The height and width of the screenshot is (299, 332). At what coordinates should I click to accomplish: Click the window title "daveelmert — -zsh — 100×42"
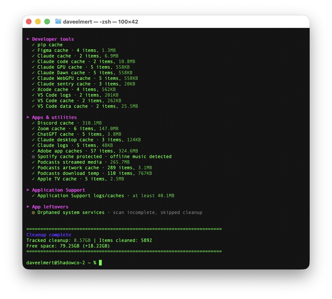pyautogui.click(x=100, y=22)
